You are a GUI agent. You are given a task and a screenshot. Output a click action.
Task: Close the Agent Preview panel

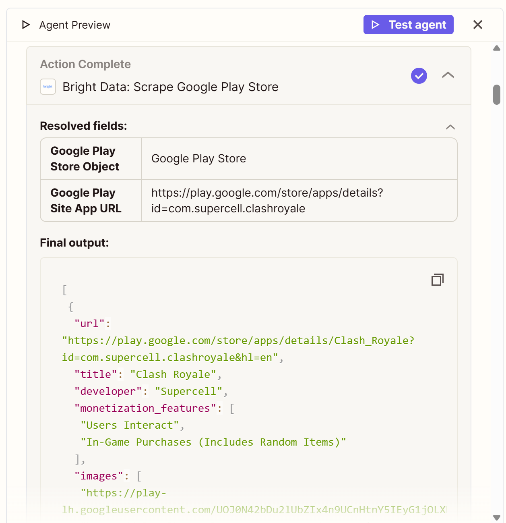point(477,25)
